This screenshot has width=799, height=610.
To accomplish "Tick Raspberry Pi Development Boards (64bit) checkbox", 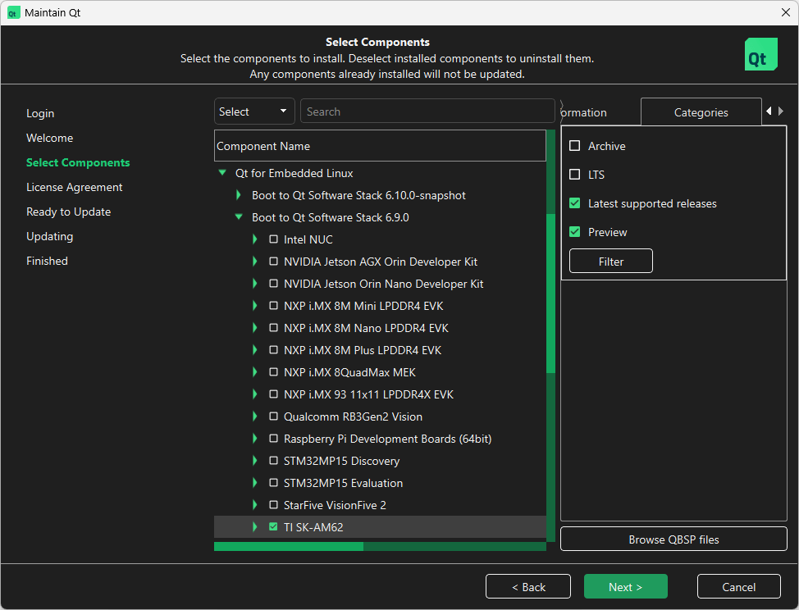I will (x=274, y=439).
